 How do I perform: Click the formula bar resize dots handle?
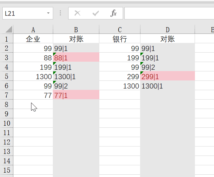(x=60, y=13)
